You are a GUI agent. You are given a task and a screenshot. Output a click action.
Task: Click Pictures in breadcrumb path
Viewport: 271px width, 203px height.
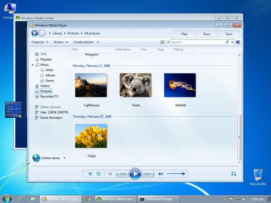[73, 33]
